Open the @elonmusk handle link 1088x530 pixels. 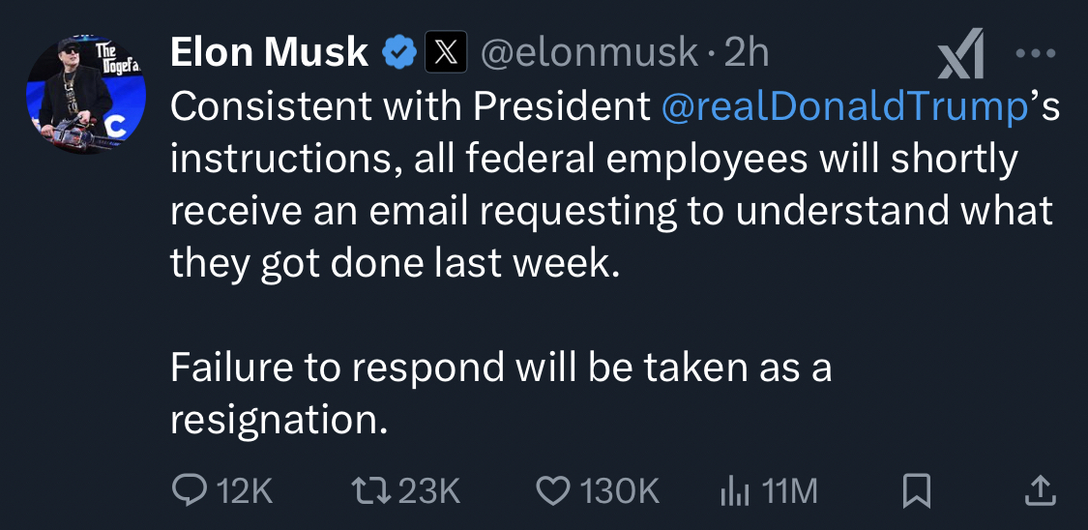pos(589,53)
